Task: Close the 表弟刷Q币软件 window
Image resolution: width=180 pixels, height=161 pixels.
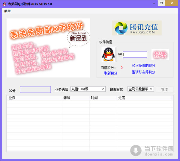Action: 172,3
